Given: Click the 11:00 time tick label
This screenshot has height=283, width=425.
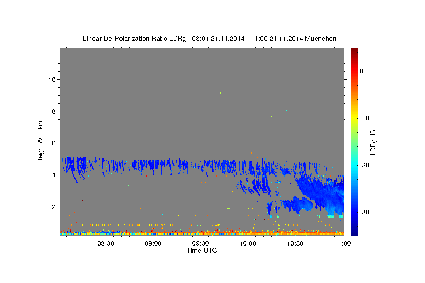Looking at the screenshot, I should (342, 243).
